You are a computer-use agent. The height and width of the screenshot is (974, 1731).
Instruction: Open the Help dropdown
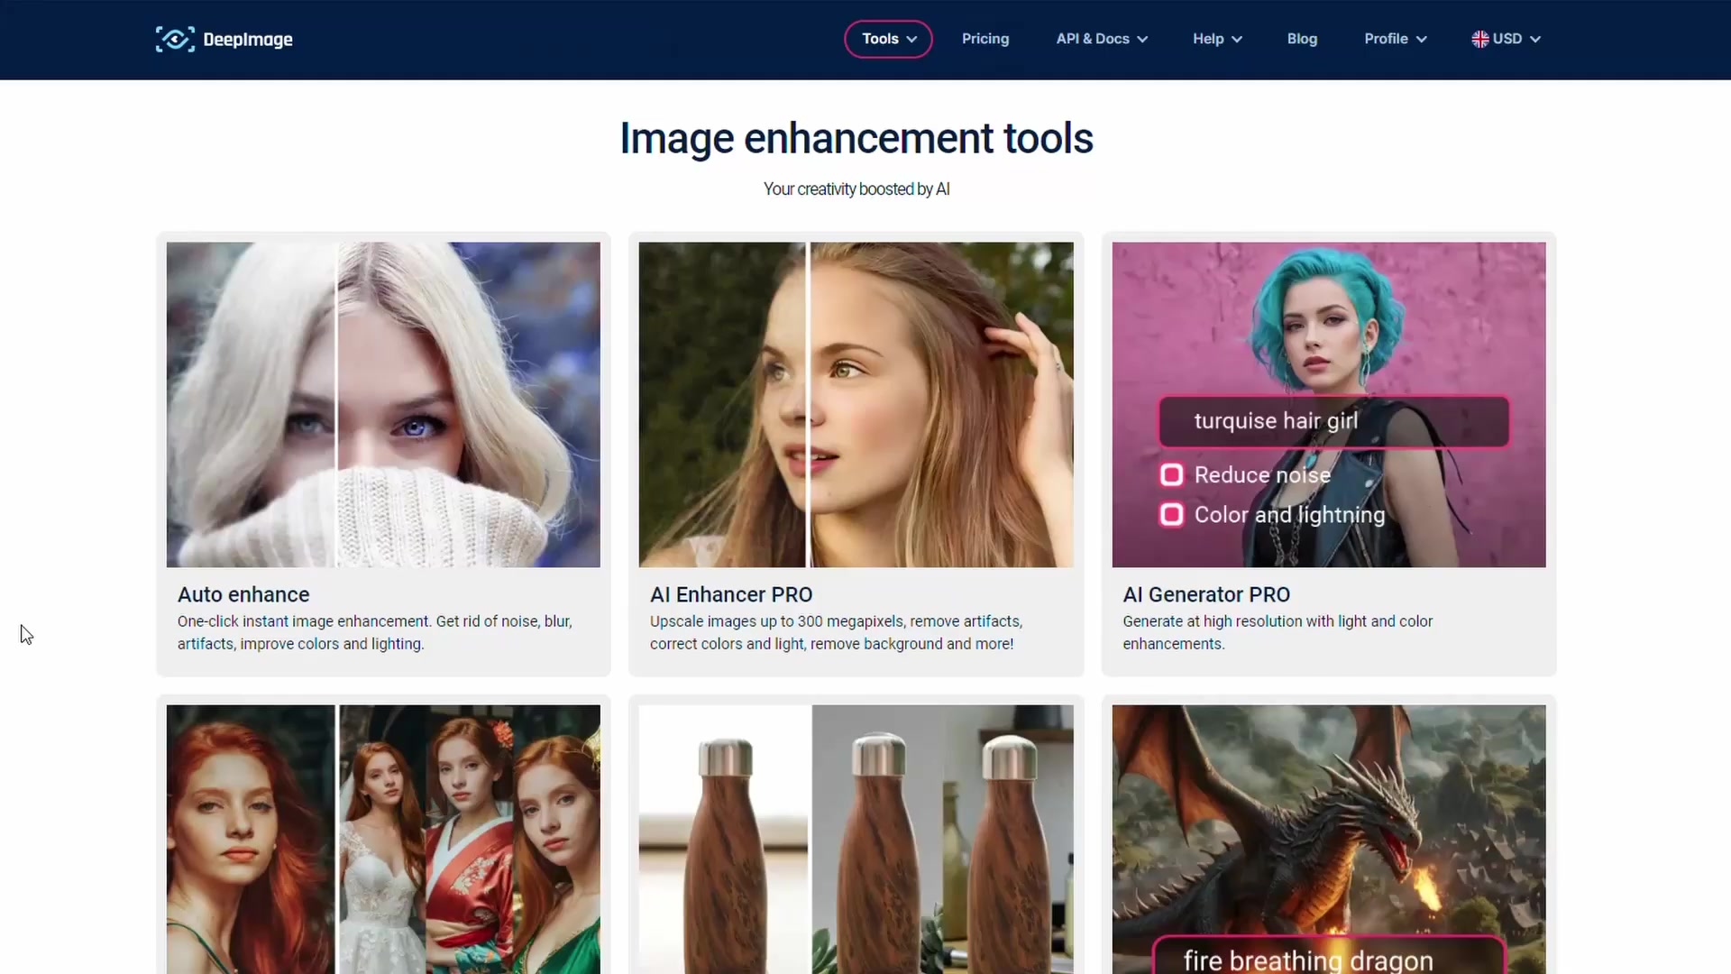pos(1217,39)
